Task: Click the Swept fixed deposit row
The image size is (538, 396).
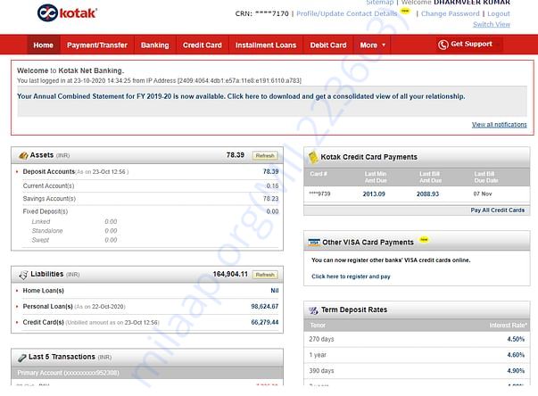Action: (x=74, y=240)
